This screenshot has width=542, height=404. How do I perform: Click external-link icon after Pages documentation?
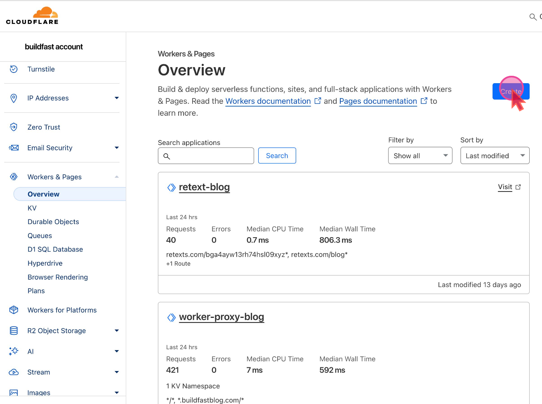tap(424, 101)
